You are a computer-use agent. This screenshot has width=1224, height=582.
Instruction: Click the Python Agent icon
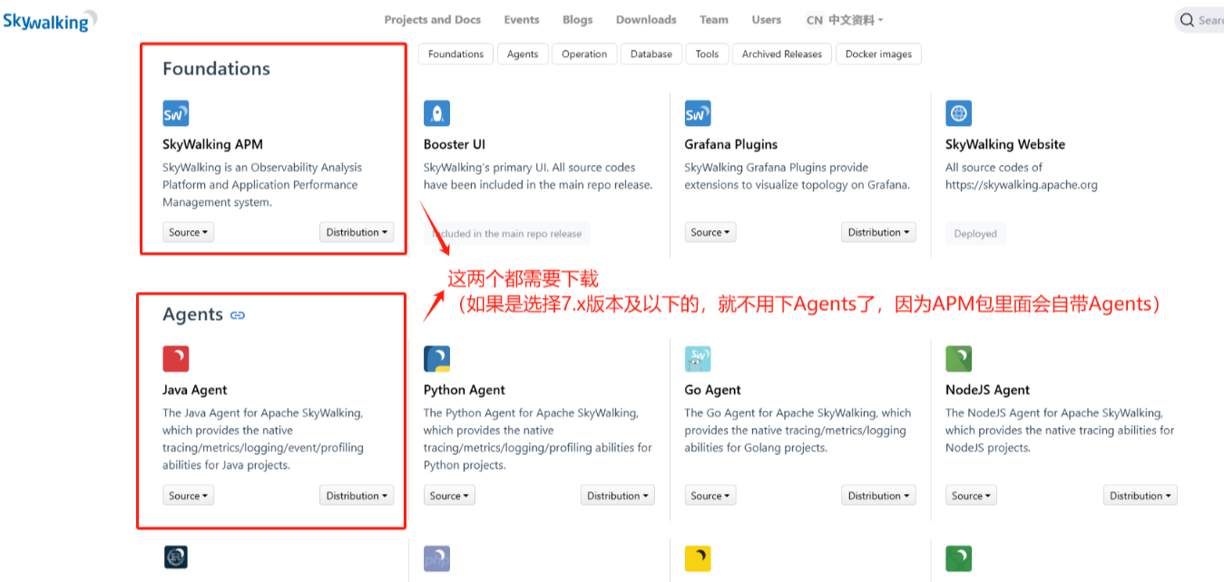point(436,359)
